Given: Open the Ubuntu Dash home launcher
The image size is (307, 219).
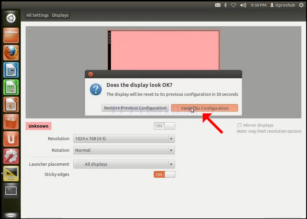Looking at the screenshot, I should pyautogui.click(x=11, y=18).
